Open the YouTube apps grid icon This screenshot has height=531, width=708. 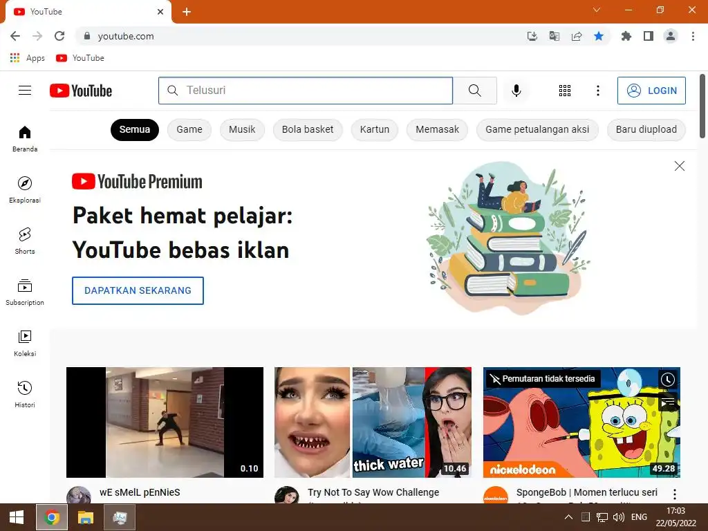[564, 91]
